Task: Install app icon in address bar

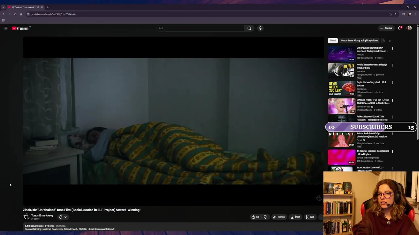Action: [x=390, y=14]
